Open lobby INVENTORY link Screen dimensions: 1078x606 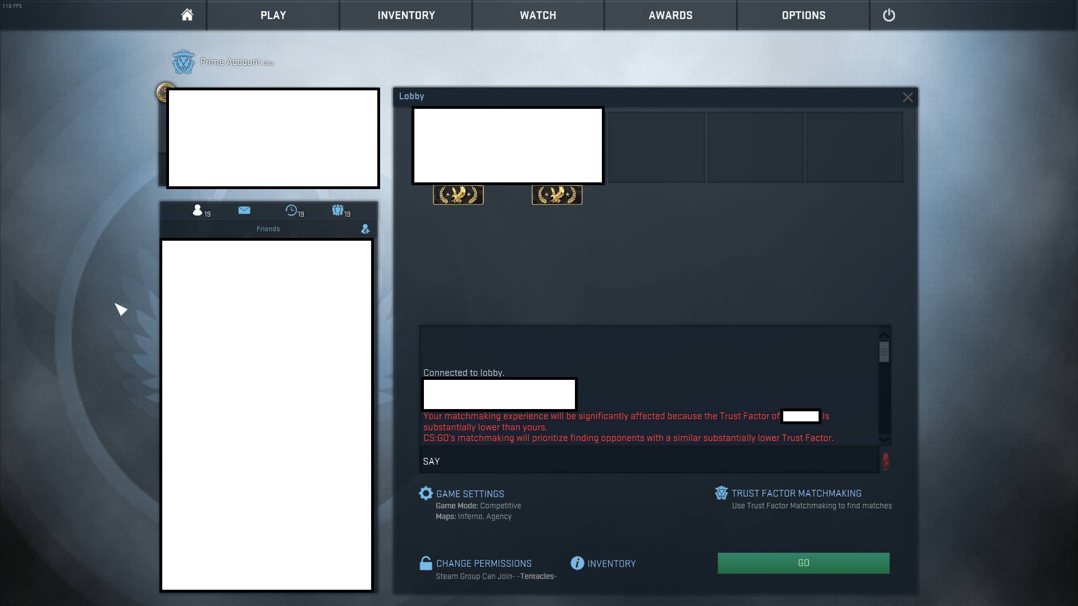point(611,563)
